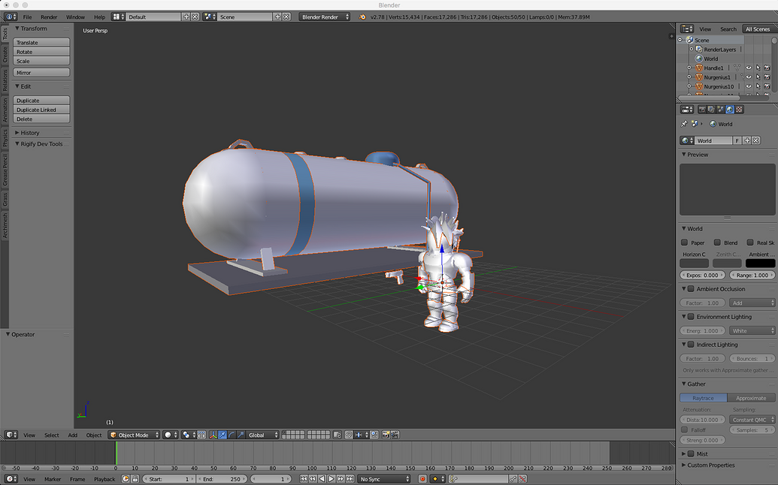Select the translate manipulator arrow icon
778x485 pixels.
tap(222, 435)
